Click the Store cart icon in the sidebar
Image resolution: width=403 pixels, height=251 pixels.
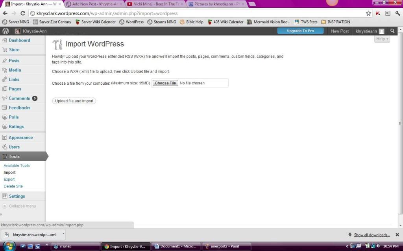[x=5, y=50]
